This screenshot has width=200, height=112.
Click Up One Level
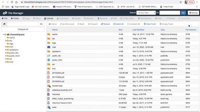coord(67,24)
